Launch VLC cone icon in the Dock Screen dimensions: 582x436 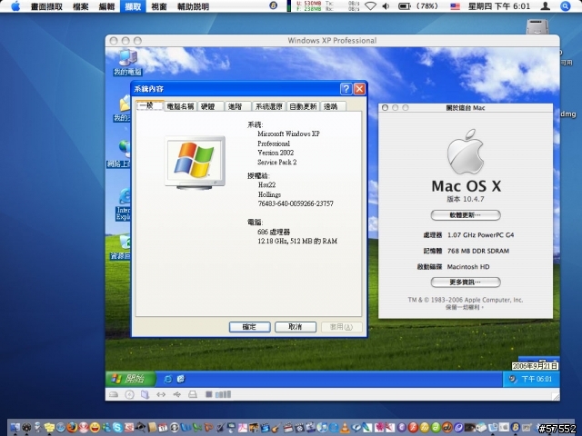point(345,427)
